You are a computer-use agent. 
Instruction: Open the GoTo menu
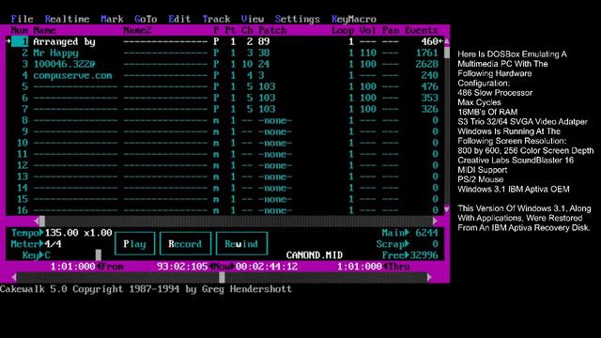(x=146, y=19)
